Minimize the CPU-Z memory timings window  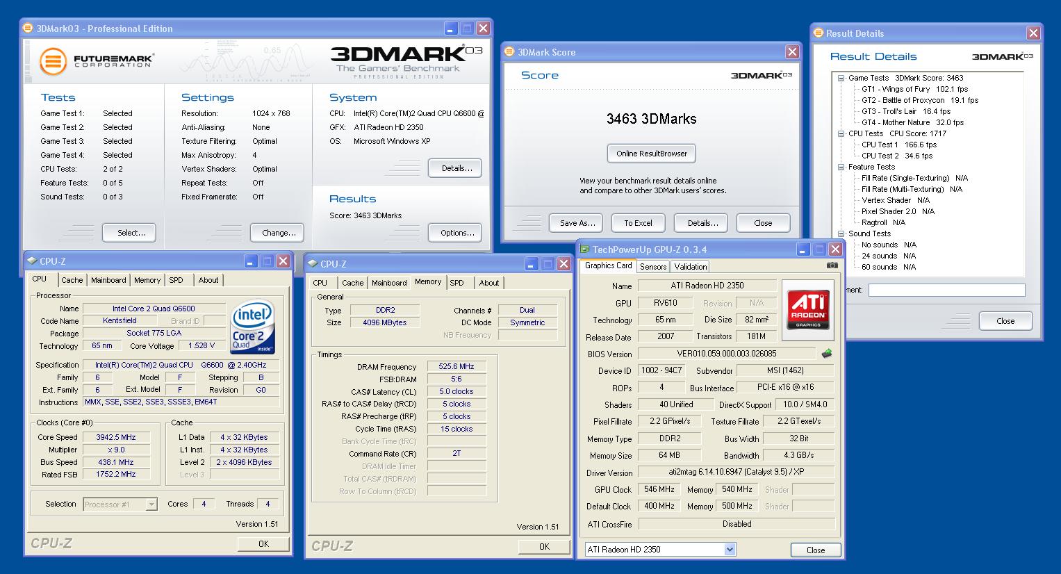[x=532, y=264]
